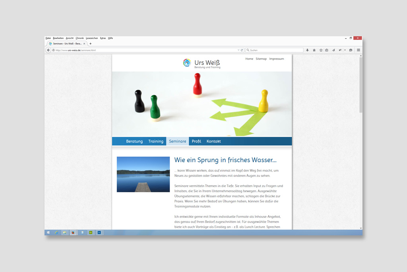
Task: Open the Extras menu
Action: [x=103, y=38]
